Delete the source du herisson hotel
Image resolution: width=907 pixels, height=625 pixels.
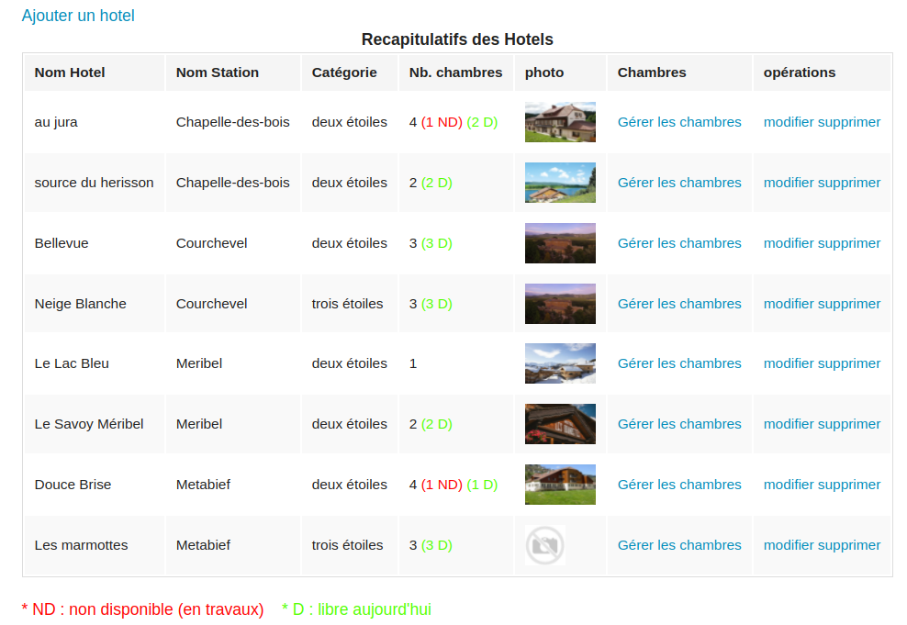tap(849, 183)
